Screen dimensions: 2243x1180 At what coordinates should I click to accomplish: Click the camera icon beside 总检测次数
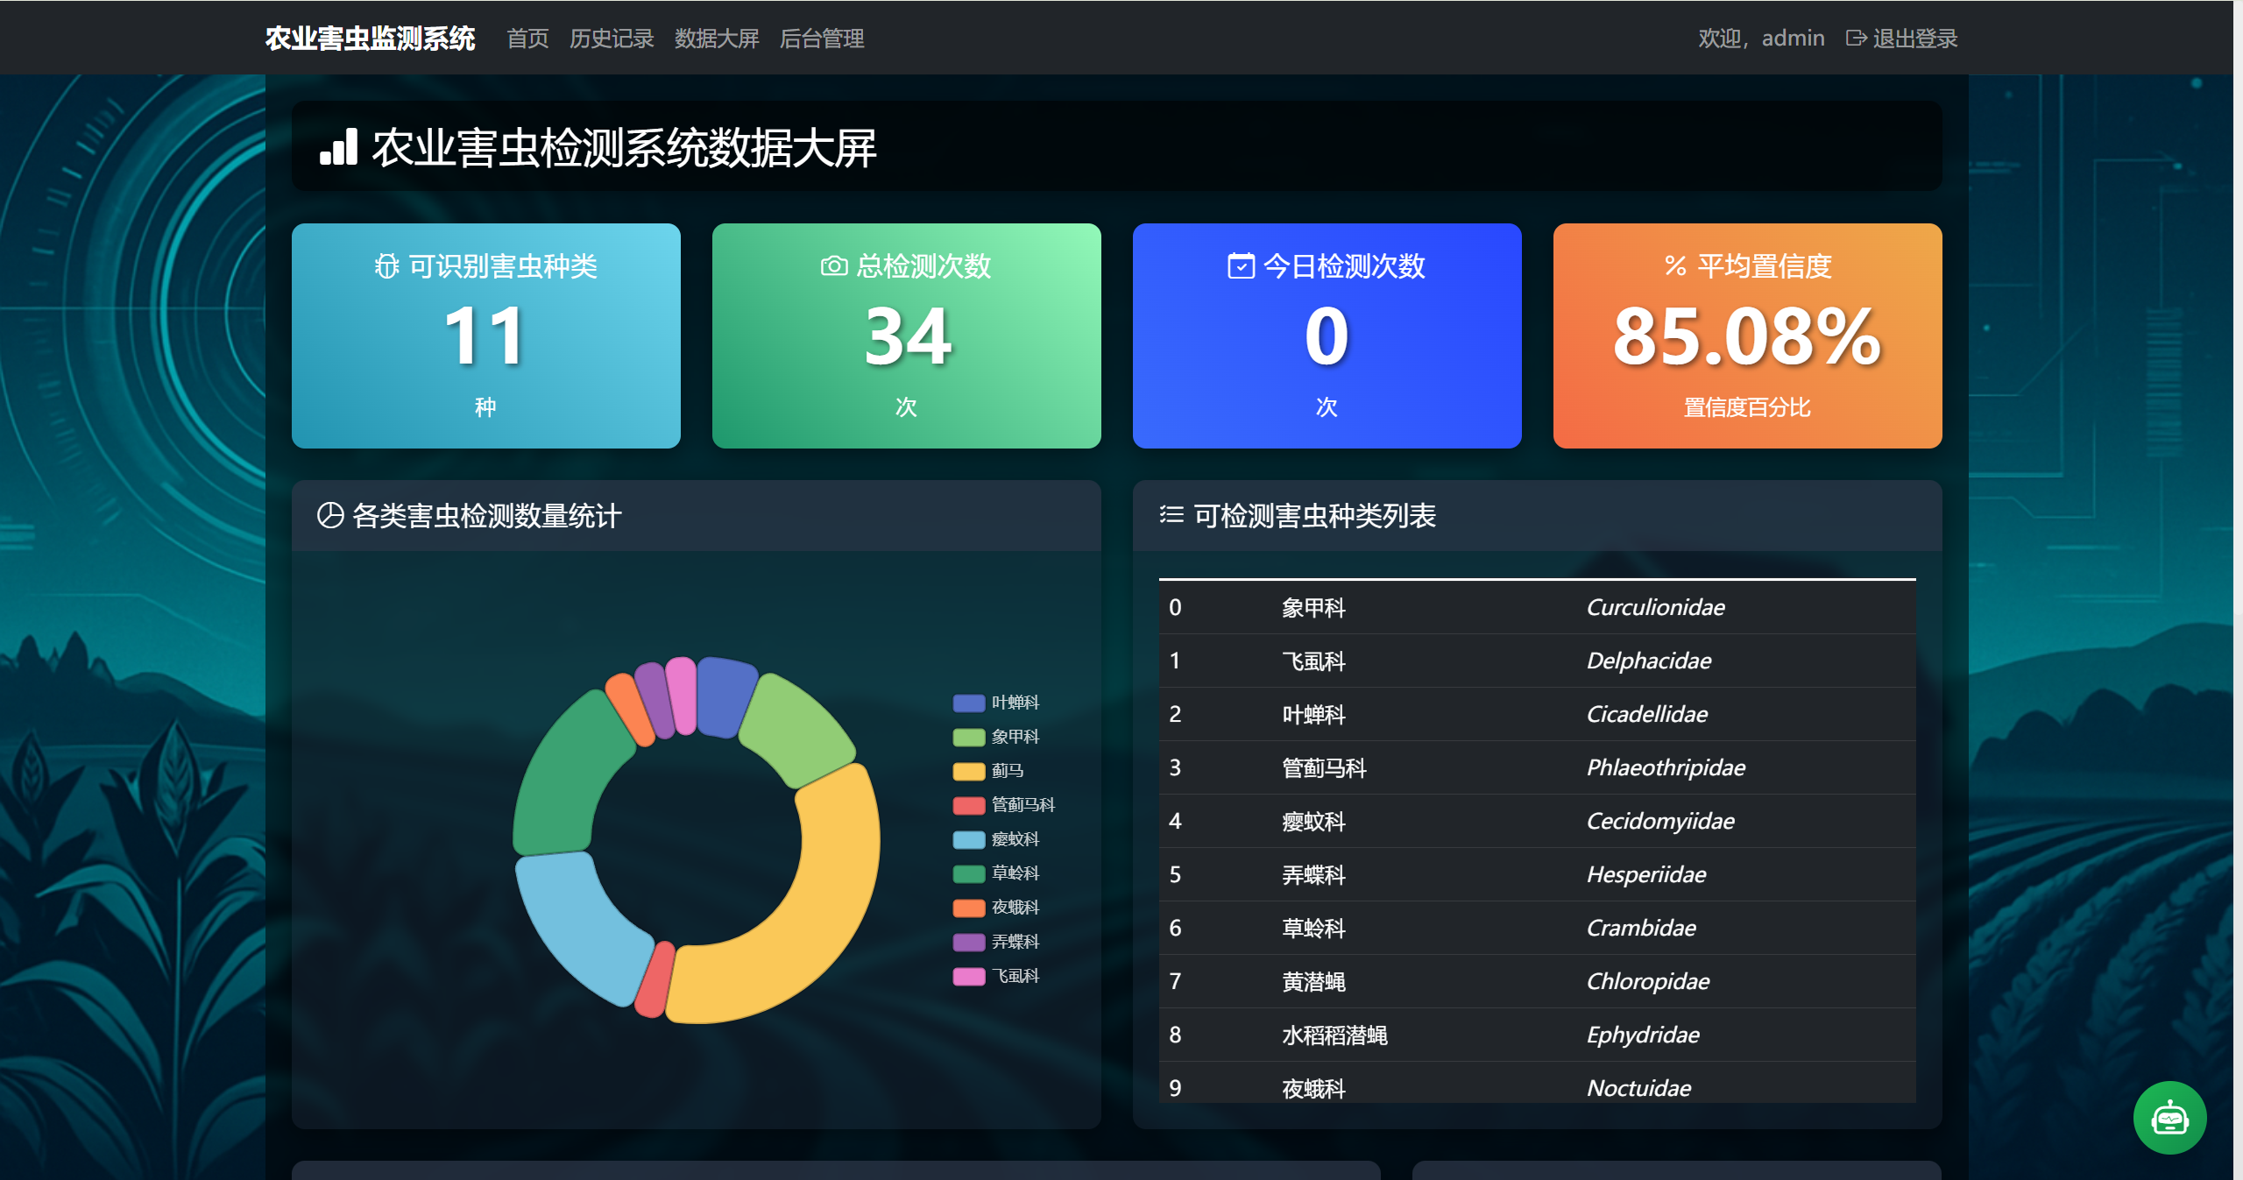tap(833, 265)
